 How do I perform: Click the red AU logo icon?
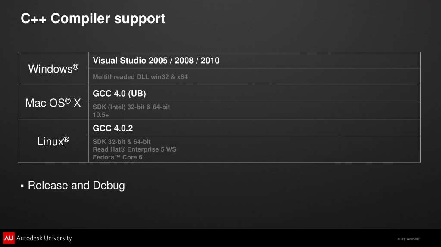9,238
